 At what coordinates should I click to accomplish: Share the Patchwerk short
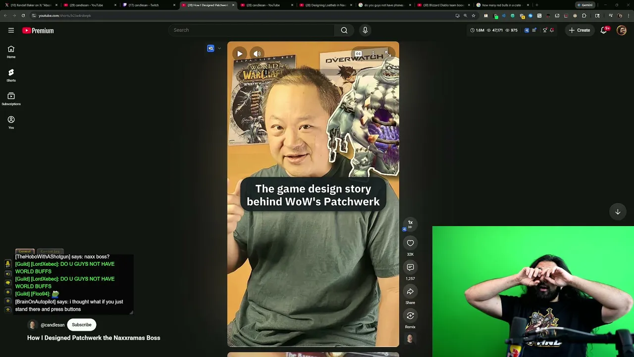pyautogui.click(x=410, y=292)
